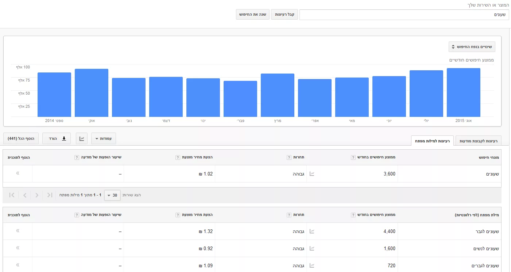Open the search volume chart toggle icon

(x=82, y=138)
